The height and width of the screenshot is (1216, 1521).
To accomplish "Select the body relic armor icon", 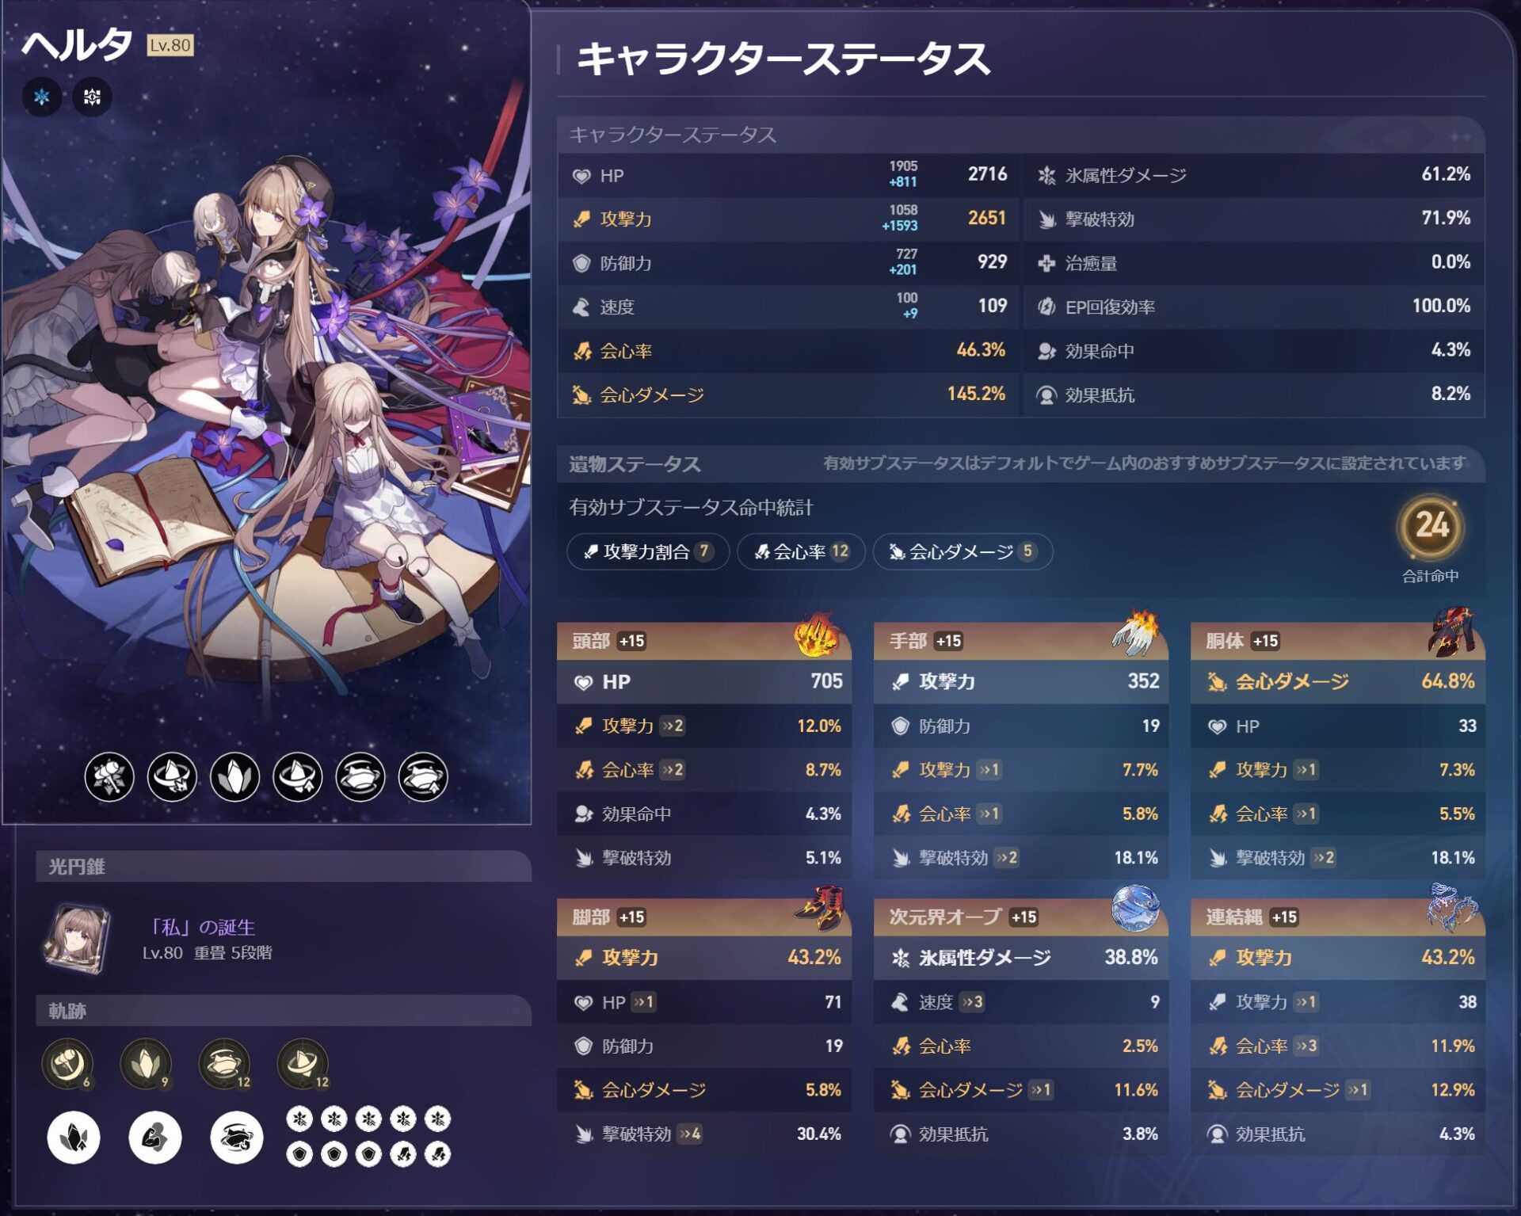I will tap(1451, 631).
